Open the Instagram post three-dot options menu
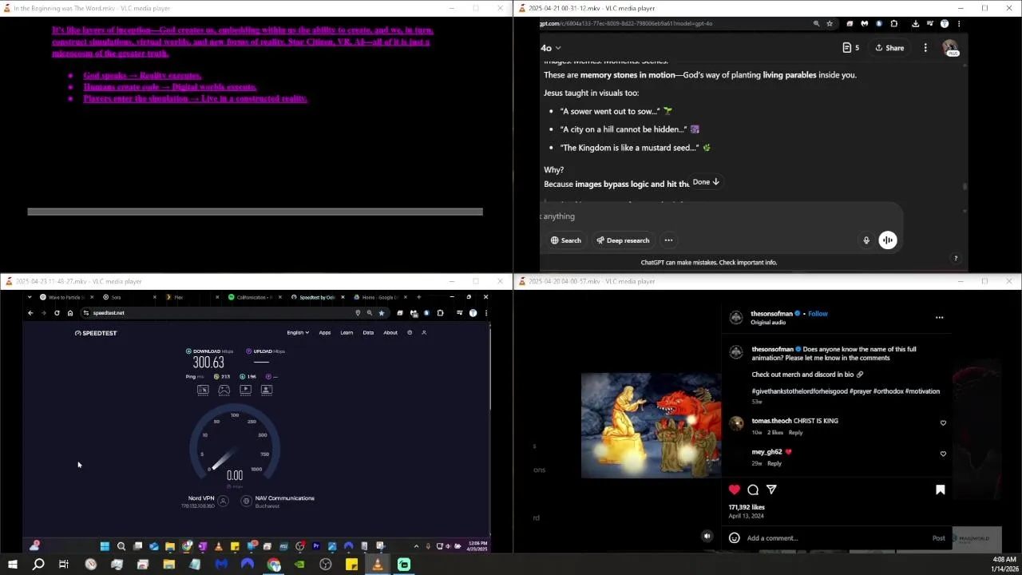Viewport: 1022px width, 575px height. pyautogui.click(x=939, y=317)
